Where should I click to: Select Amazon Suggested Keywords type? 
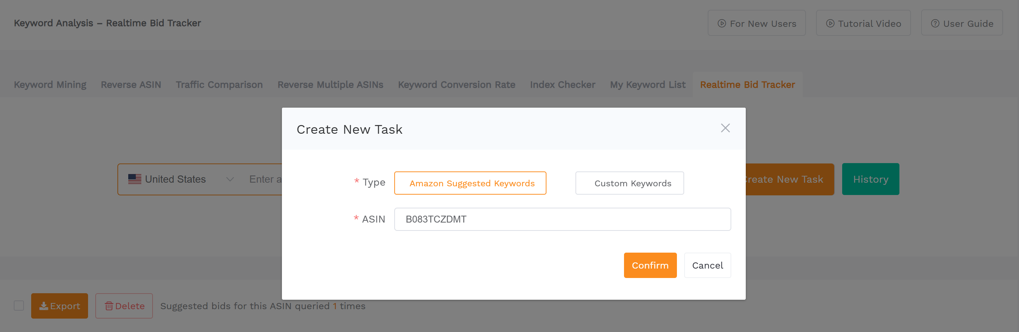(x=470, y=183)
